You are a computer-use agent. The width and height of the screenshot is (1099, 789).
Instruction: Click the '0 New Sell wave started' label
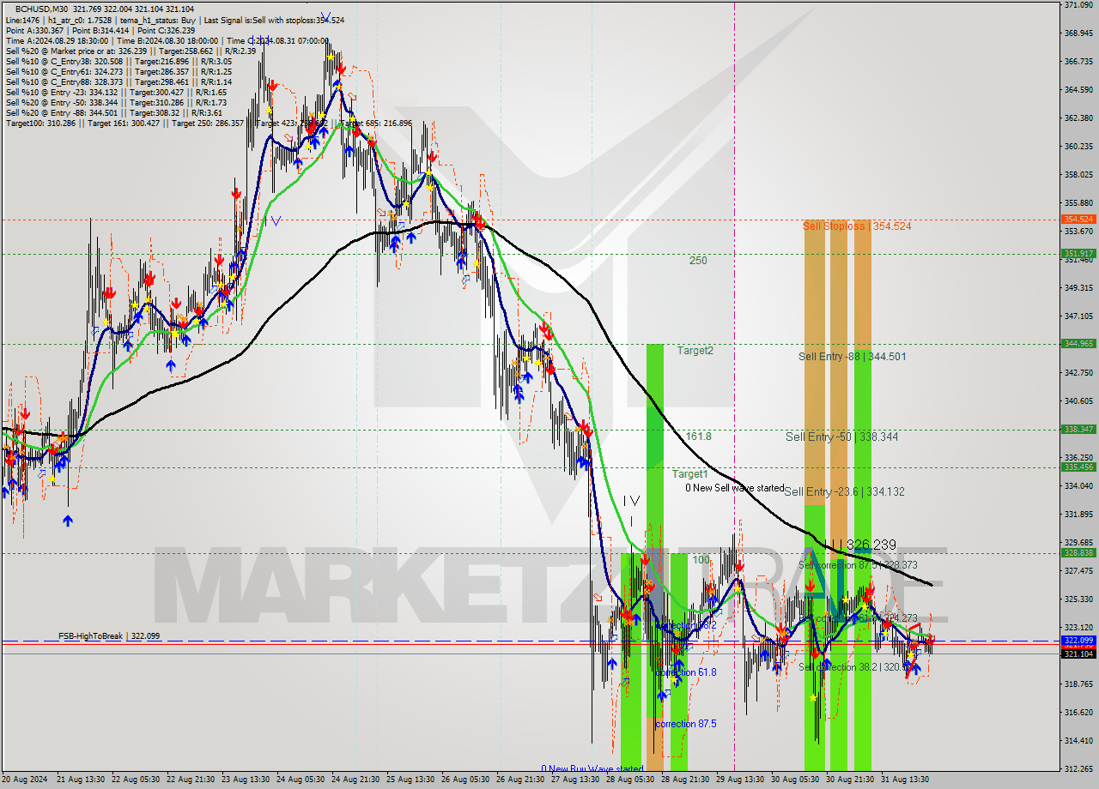coord(735,488)
